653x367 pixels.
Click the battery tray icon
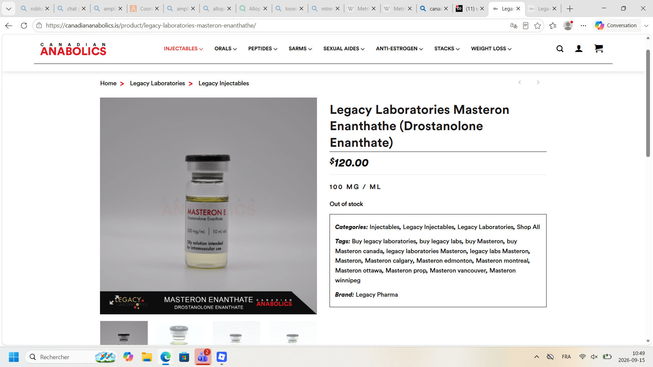click(x=607, y=357)
